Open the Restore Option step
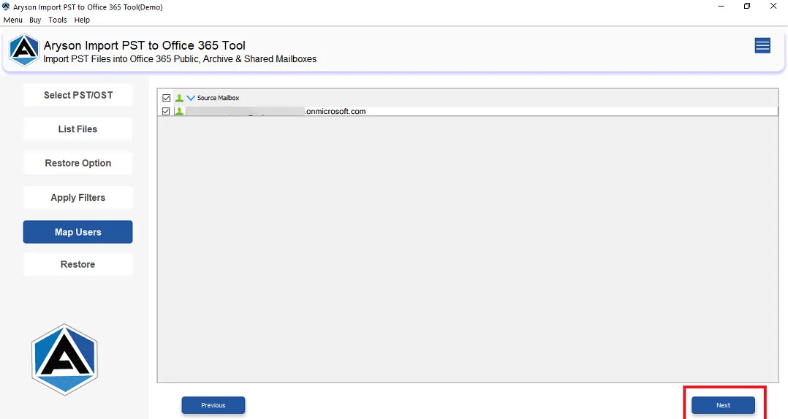The height and width of the screenshot is (419, 788). (x=78, y=163)
